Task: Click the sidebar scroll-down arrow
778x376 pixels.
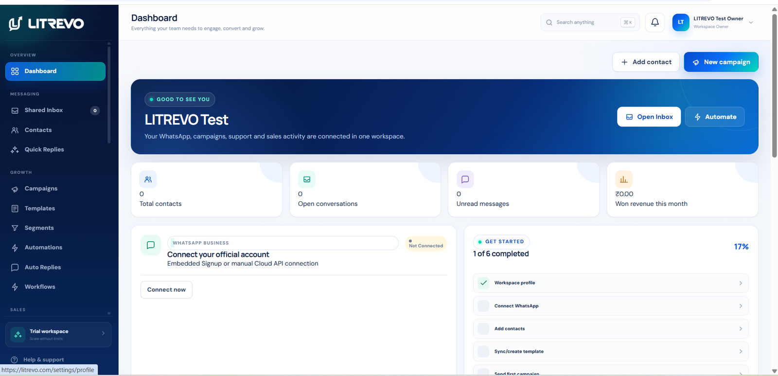Action: coord(109,314)
